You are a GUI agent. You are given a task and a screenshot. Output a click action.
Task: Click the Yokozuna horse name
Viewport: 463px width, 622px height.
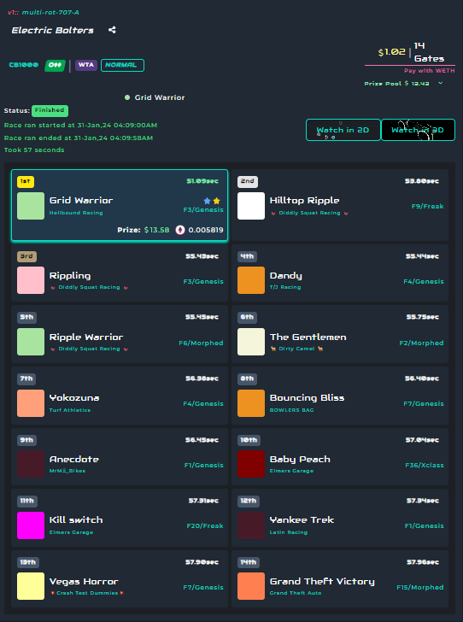click(x=74, y=398)
